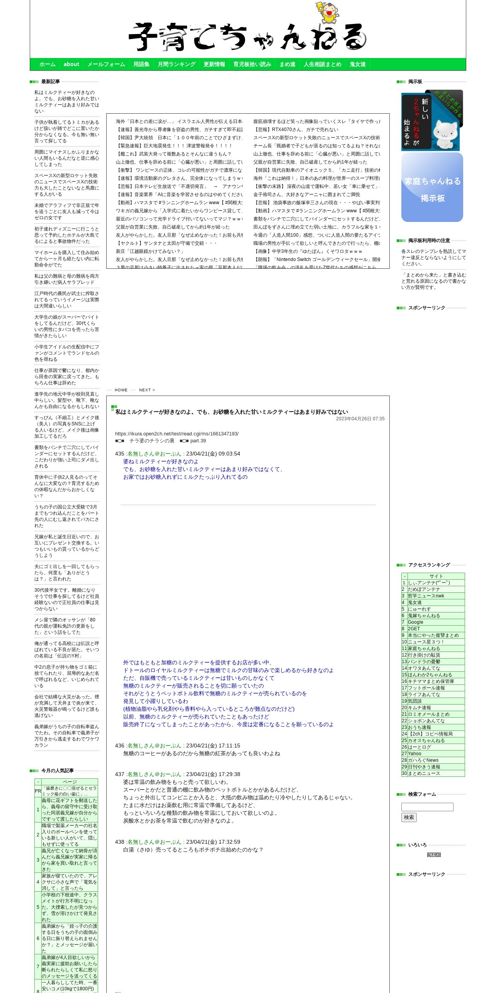Open the 更新情報 menu item
The image size is (496, 993).
(x=214, y=64)
